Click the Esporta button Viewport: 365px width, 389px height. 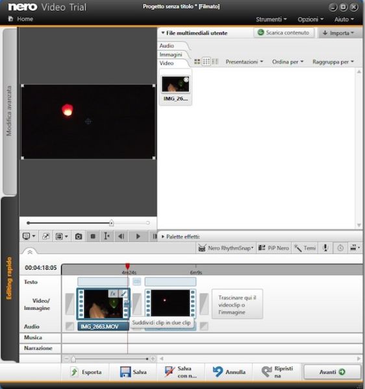pos(86,372)
